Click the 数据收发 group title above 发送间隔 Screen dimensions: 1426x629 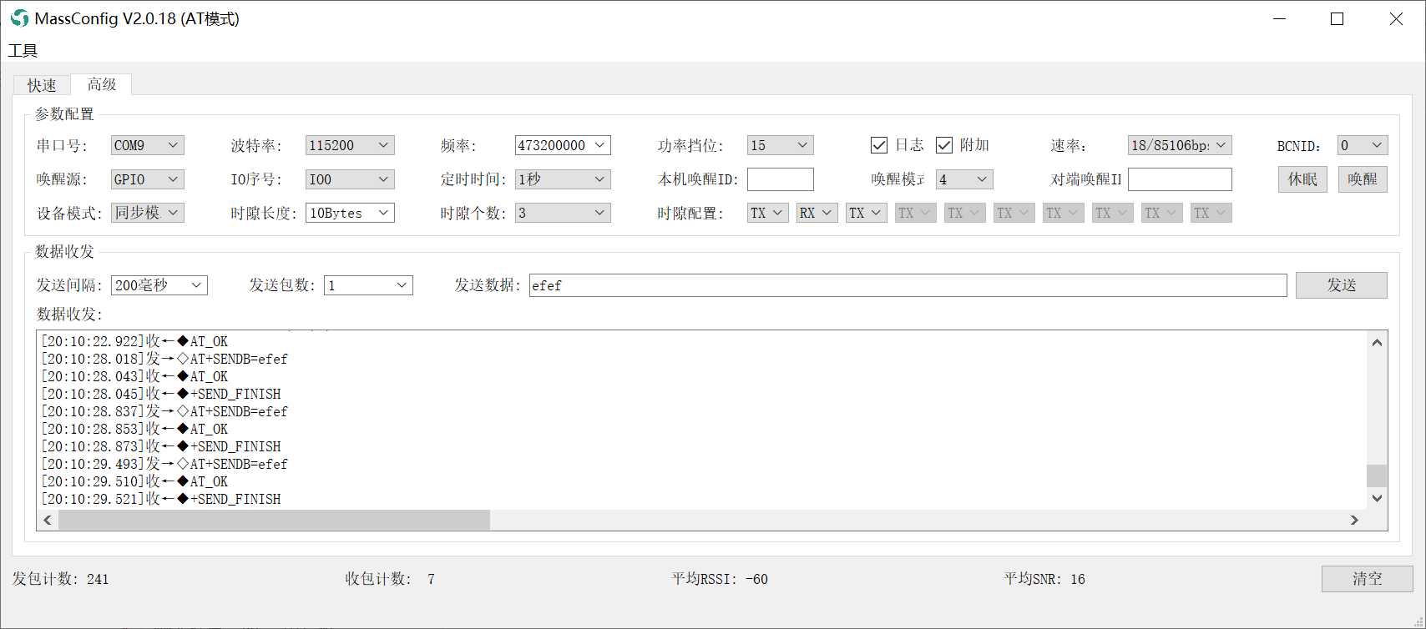pyautogui.click(x=64, y=252)
